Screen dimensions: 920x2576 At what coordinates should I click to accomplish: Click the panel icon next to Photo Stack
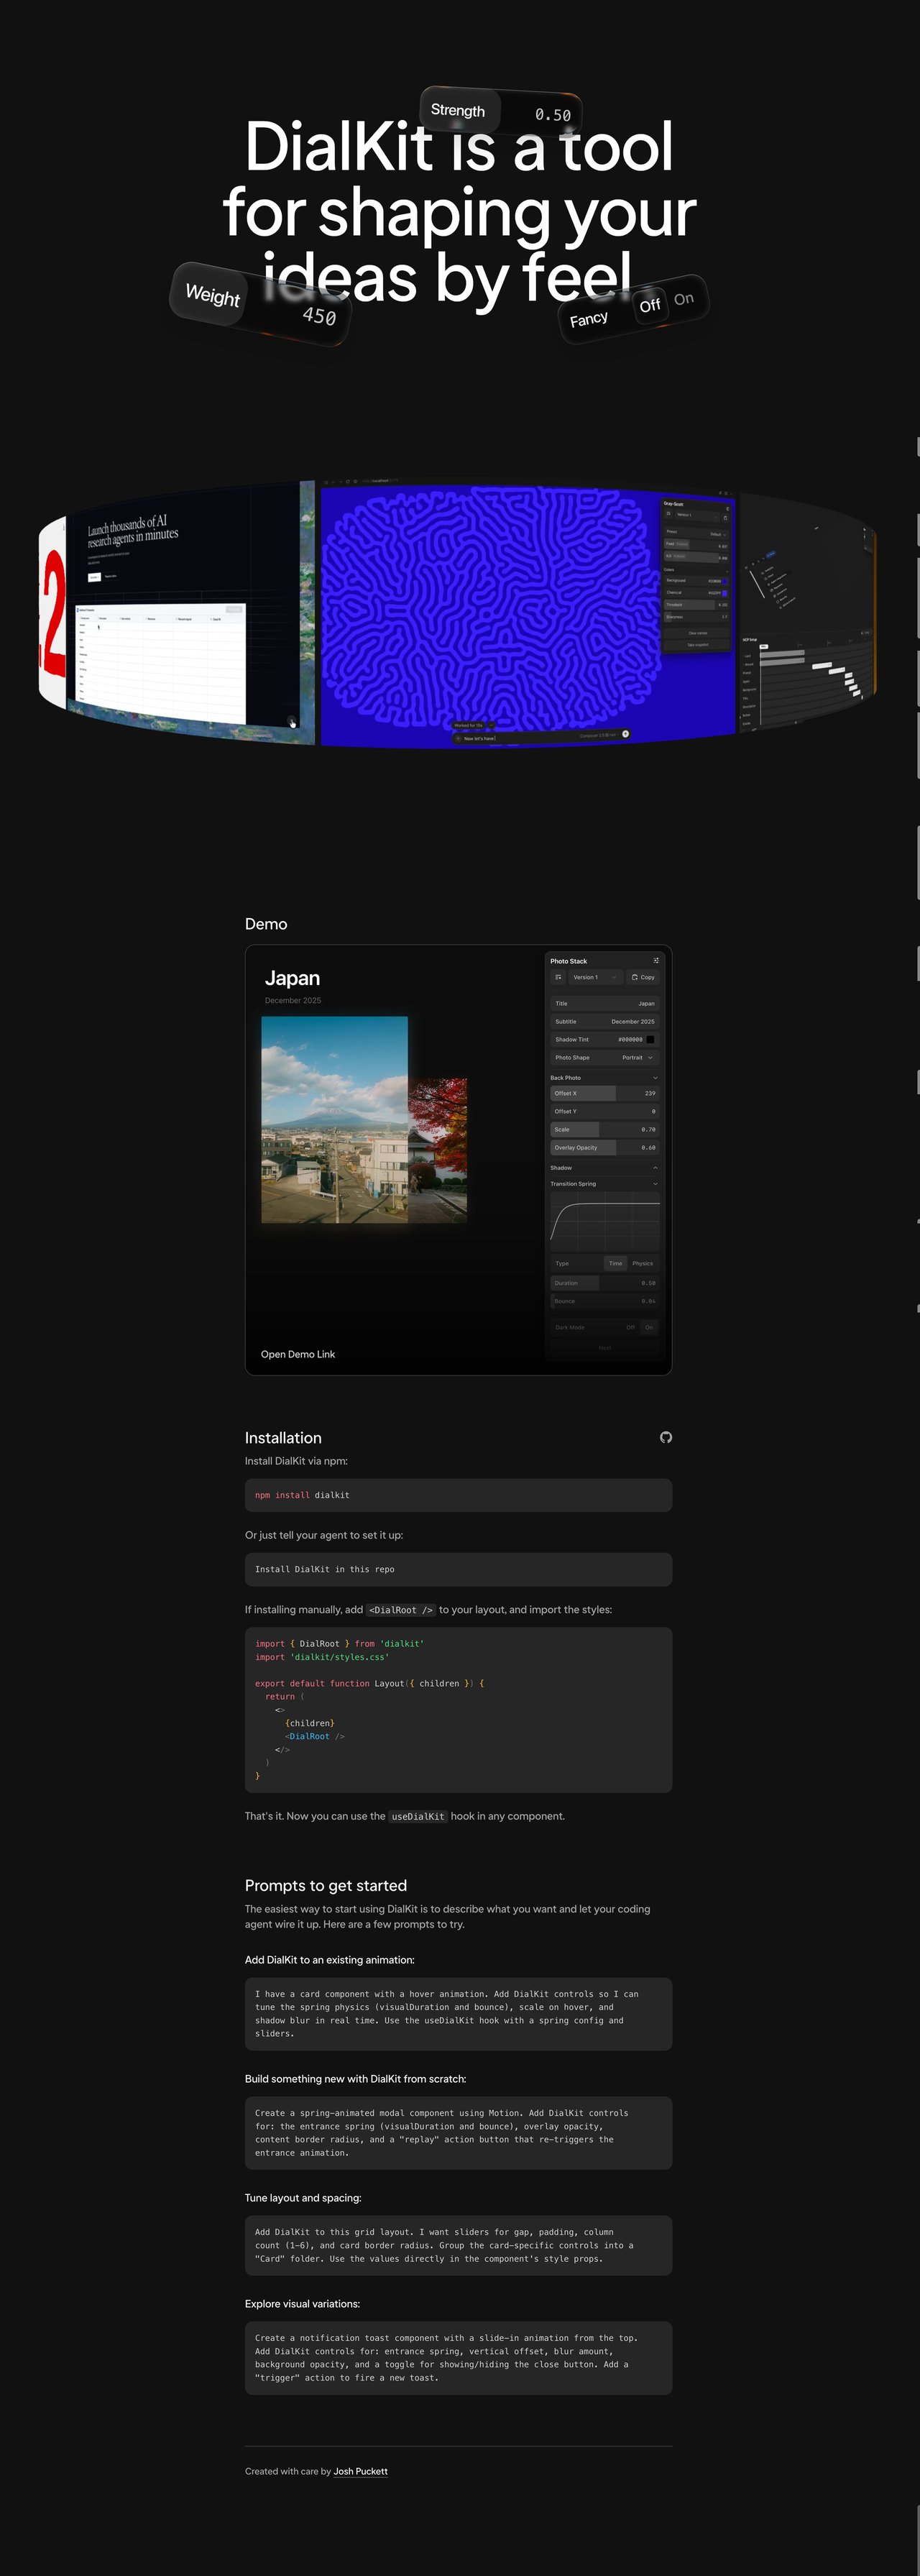click(656, 960)
